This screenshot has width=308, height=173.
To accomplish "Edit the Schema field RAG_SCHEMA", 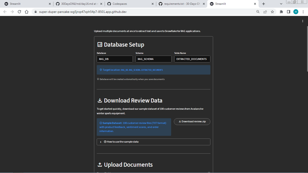I will point(153,59).
